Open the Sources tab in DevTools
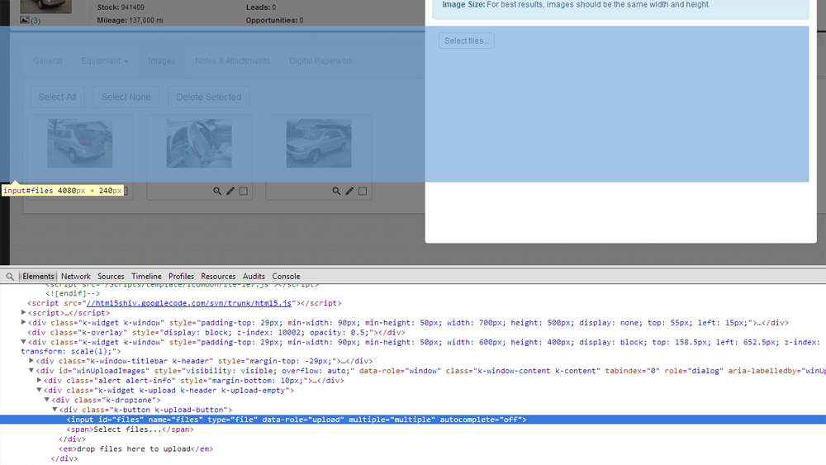The image size is (826, 465). (111, 277)
